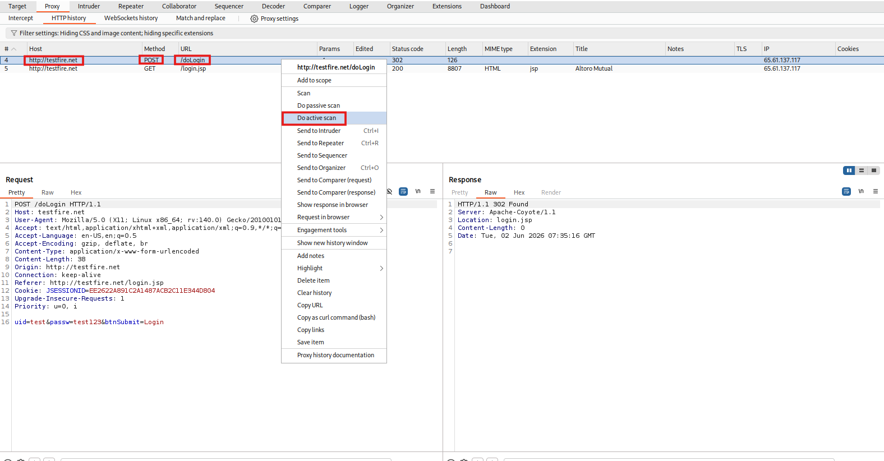
Task: Choose Show response in browser
Action: coord(334,205)
